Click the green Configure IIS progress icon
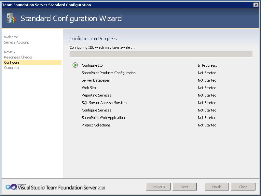 click(x=75, y=65)
